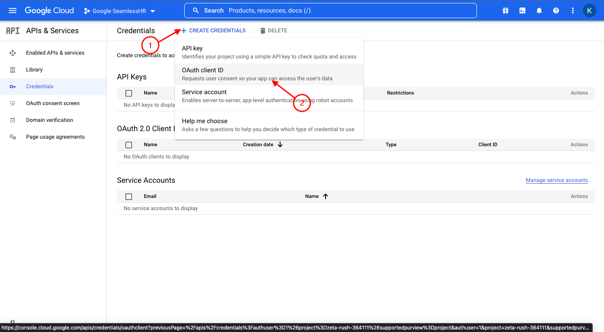Click the OAuth consent screen icon
This screenshot has height=332, width=604.
(13, 103)
